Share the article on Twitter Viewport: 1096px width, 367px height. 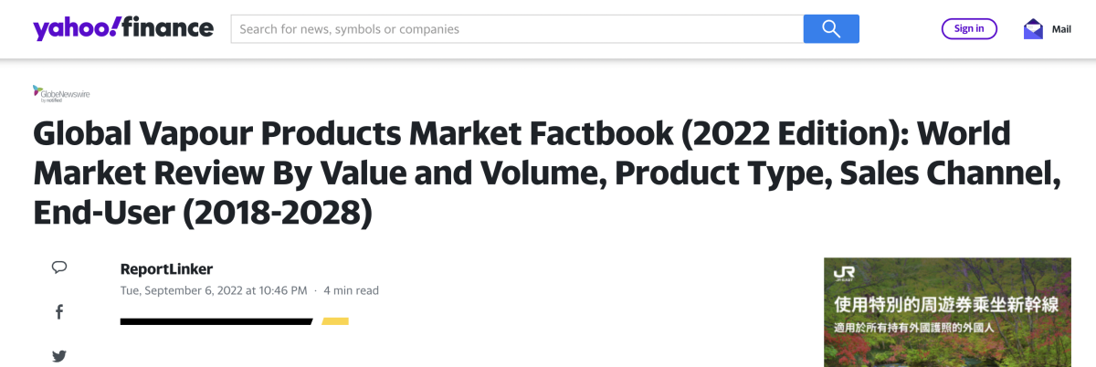click(59, 356)
